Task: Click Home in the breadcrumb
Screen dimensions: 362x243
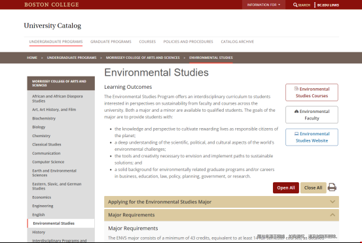Action: 32,57
